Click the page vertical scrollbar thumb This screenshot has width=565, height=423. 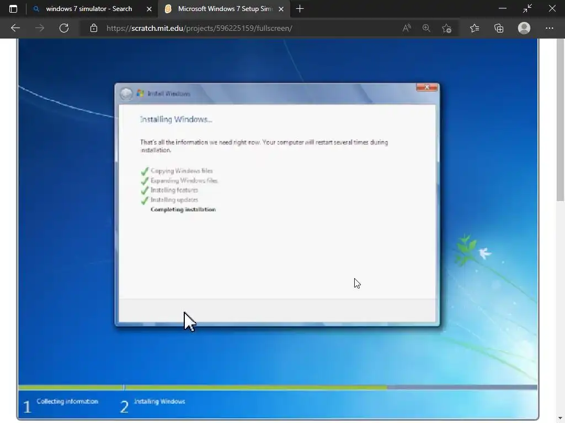pyautogui.click(x=561, y=121)
